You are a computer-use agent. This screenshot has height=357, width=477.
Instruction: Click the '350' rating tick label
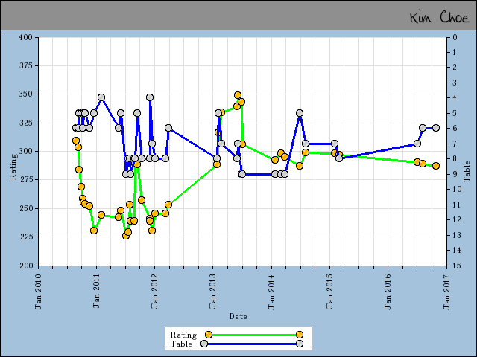point(25,94)
